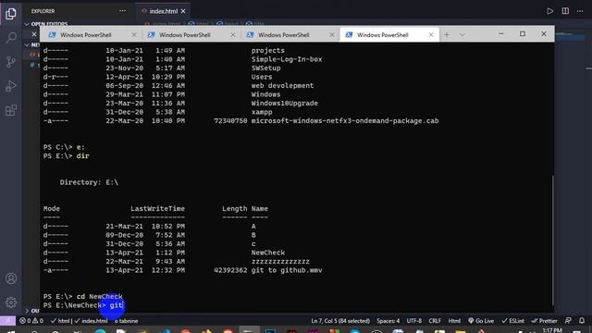
Task: Open the Search view in activity bar
Action: pyautogui.click(x=11, y=38)
